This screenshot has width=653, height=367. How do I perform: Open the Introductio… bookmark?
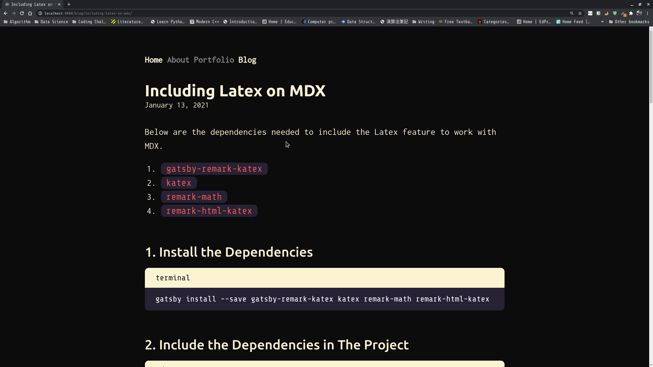(x=240, y=22)
